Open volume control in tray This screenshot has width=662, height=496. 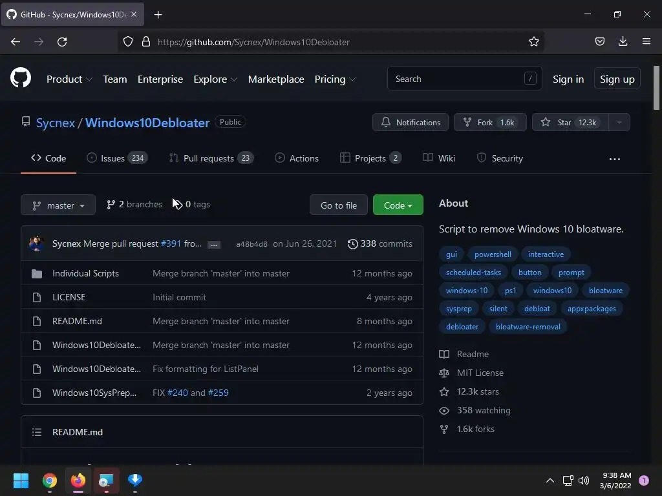[x=584, y=480]
